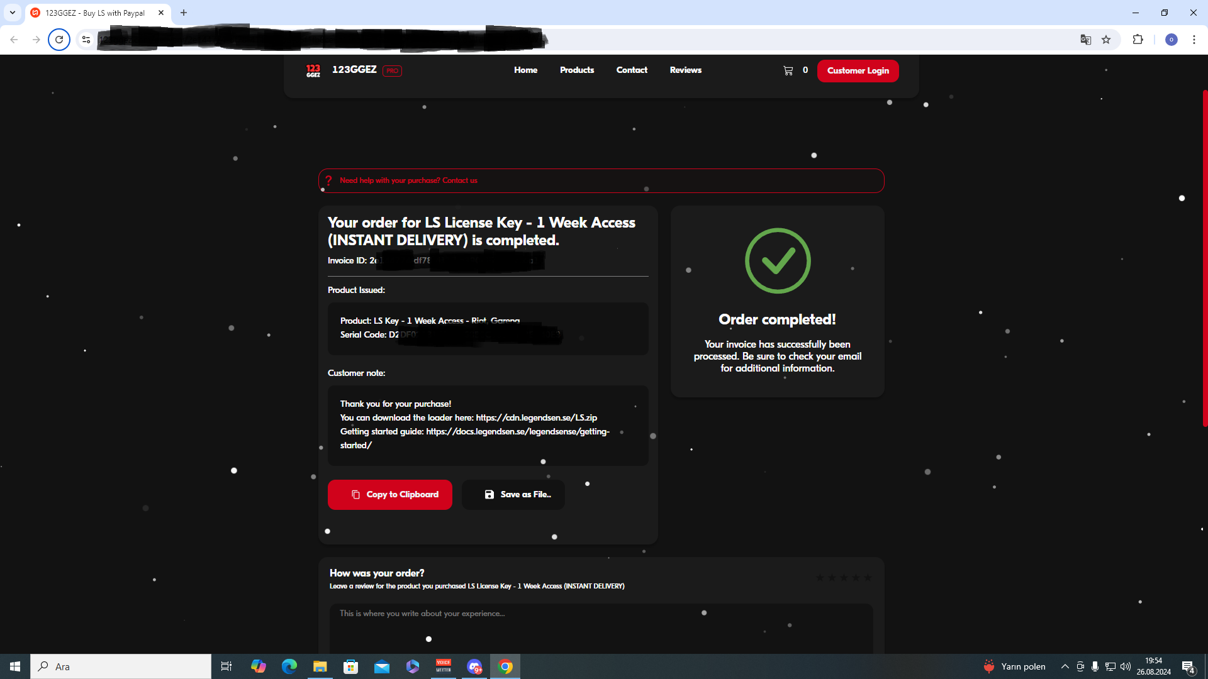Click the 'Invoice ID:' label
Viewport: 1208px width, 679px height.
coord(347,261)
